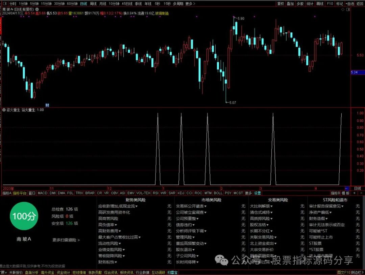Viewport: 365px width, 275px height.
Task: Click the round dropdown icon beside 南玻A title
Action: 37,9
